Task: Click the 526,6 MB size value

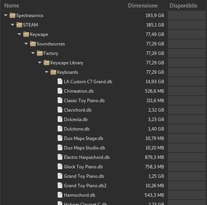Action: (x=154, y=91)
